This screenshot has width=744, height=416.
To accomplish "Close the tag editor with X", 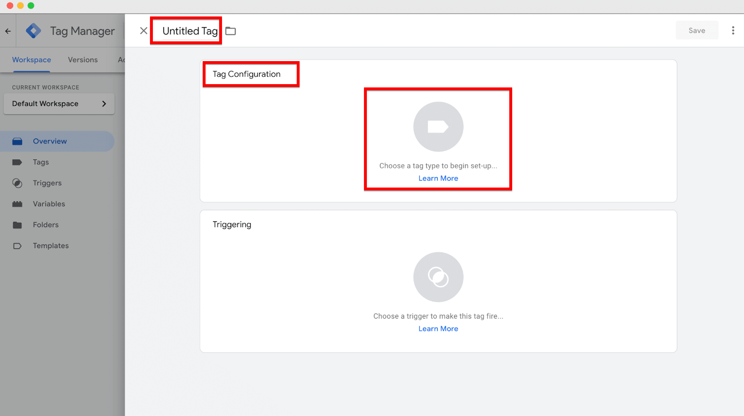I will coord(143,31).
